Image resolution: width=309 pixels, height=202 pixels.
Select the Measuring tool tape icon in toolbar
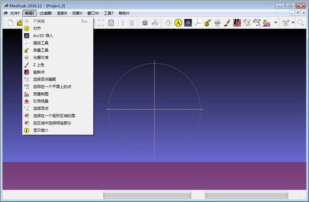point(208,23)
